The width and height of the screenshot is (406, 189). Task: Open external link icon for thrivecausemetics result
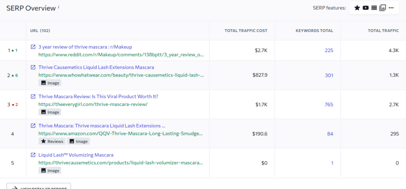coord(33,155)
